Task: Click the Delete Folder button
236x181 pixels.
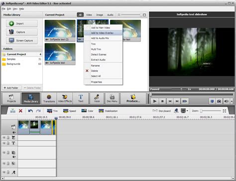Action: 32,88
